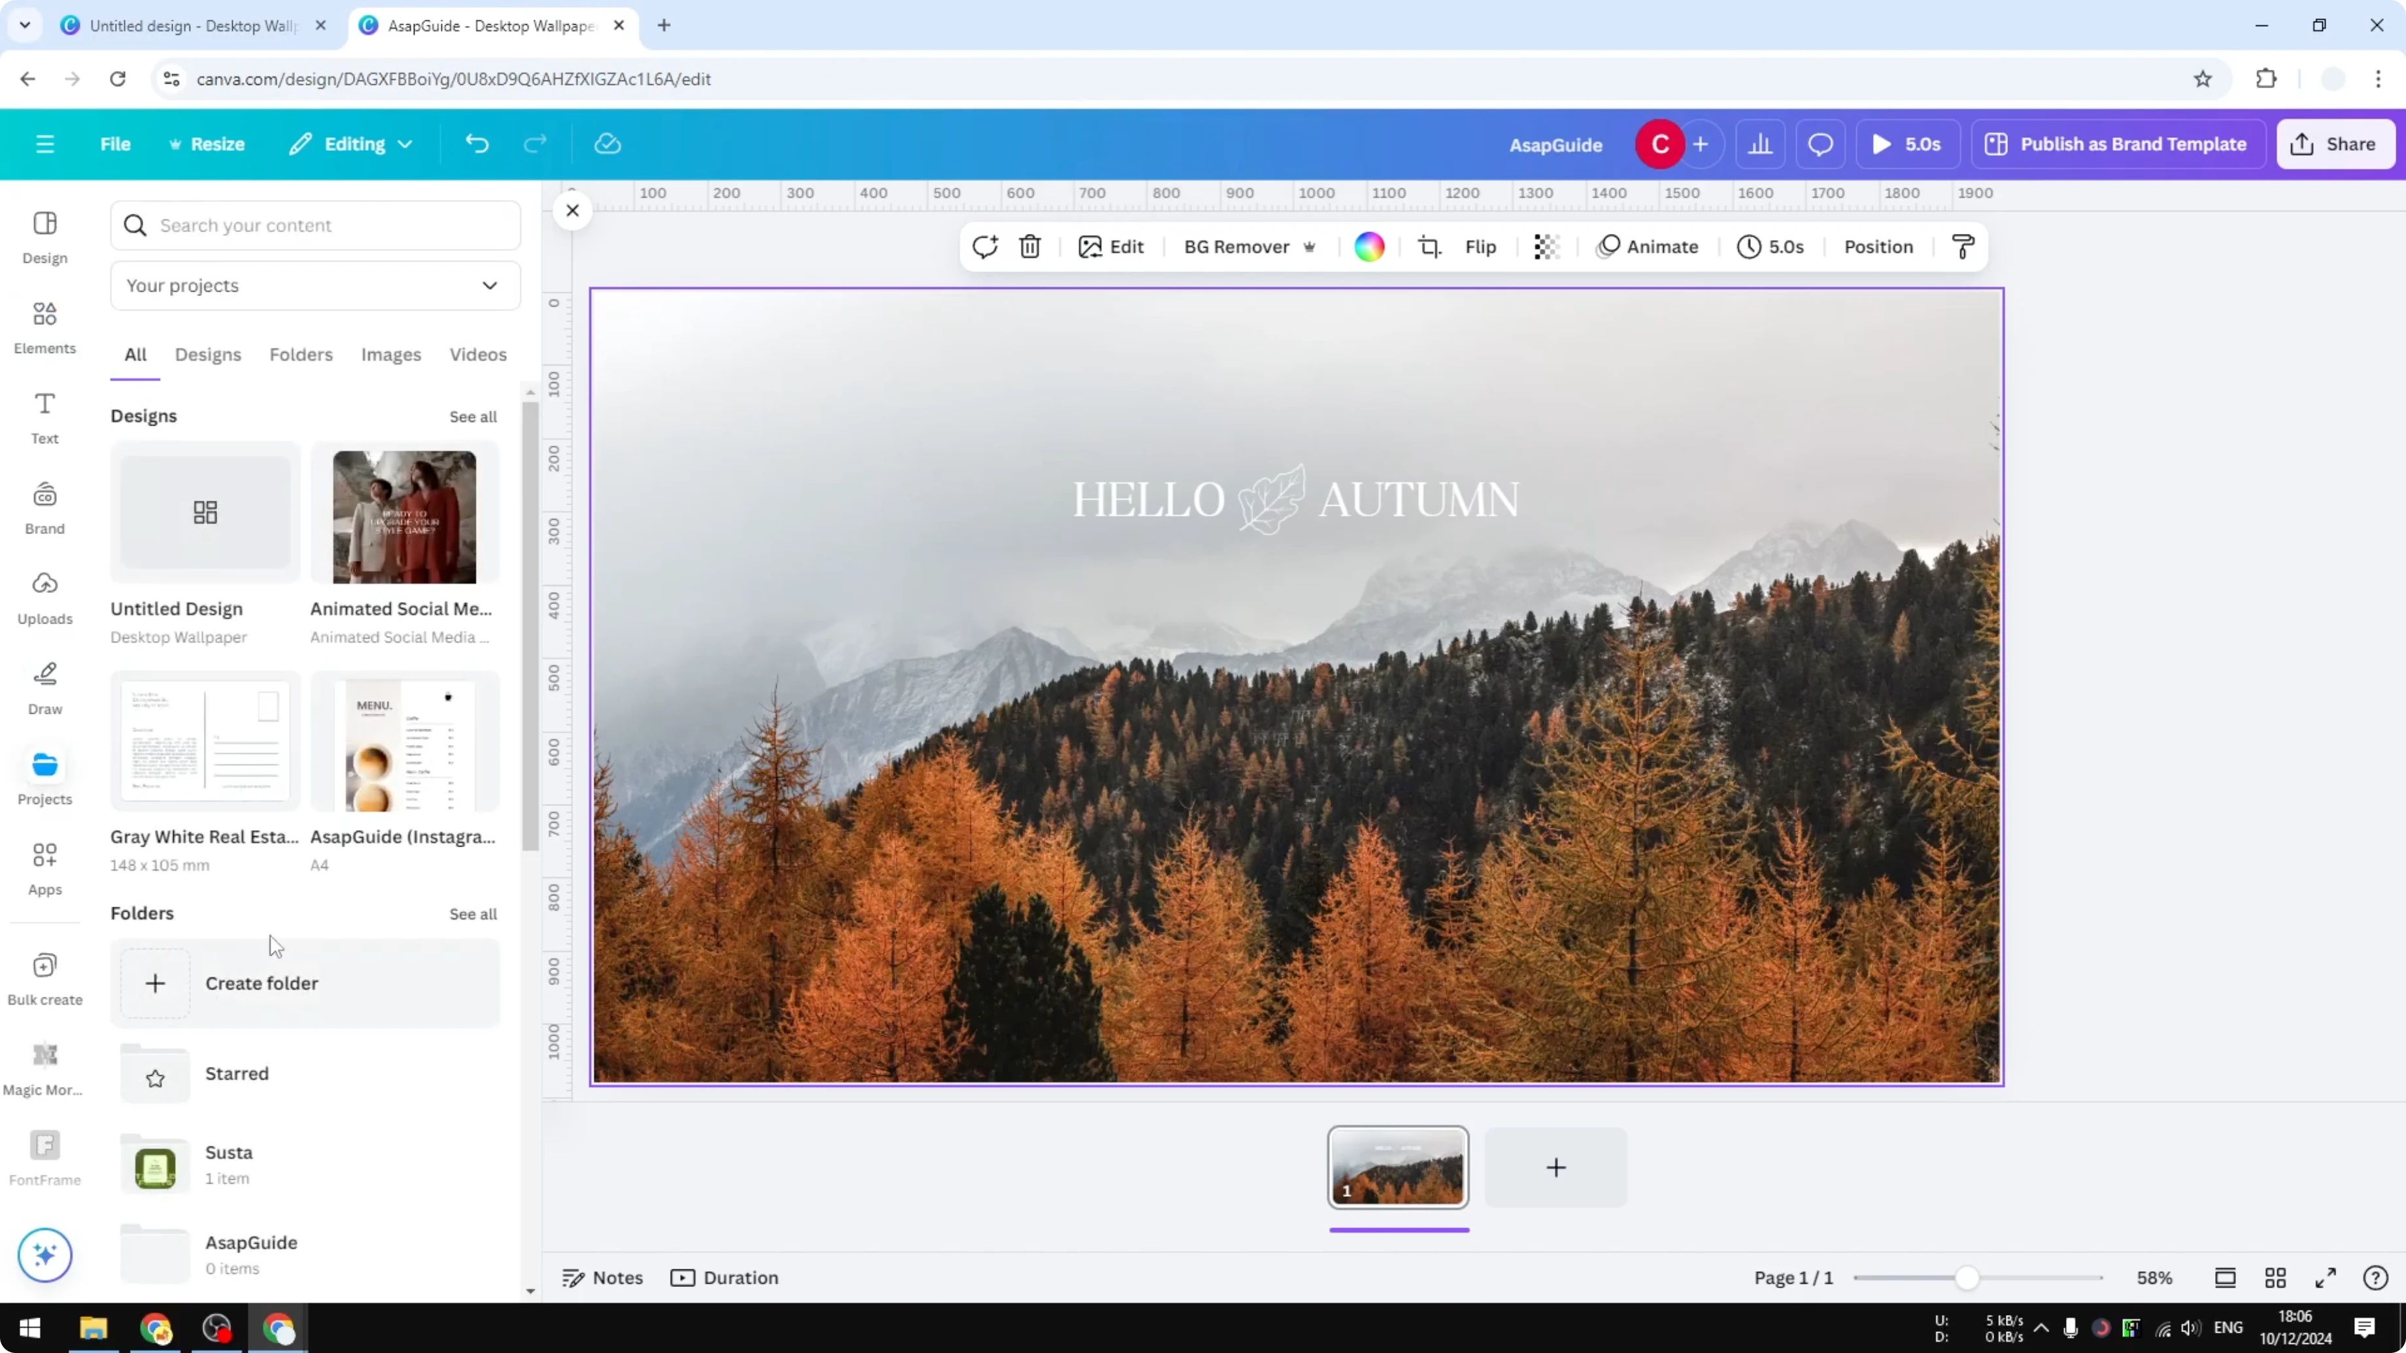Expand the Your projects dropdown
The width and height of the screenshot is (2406, 1353).
coord(490,286)
